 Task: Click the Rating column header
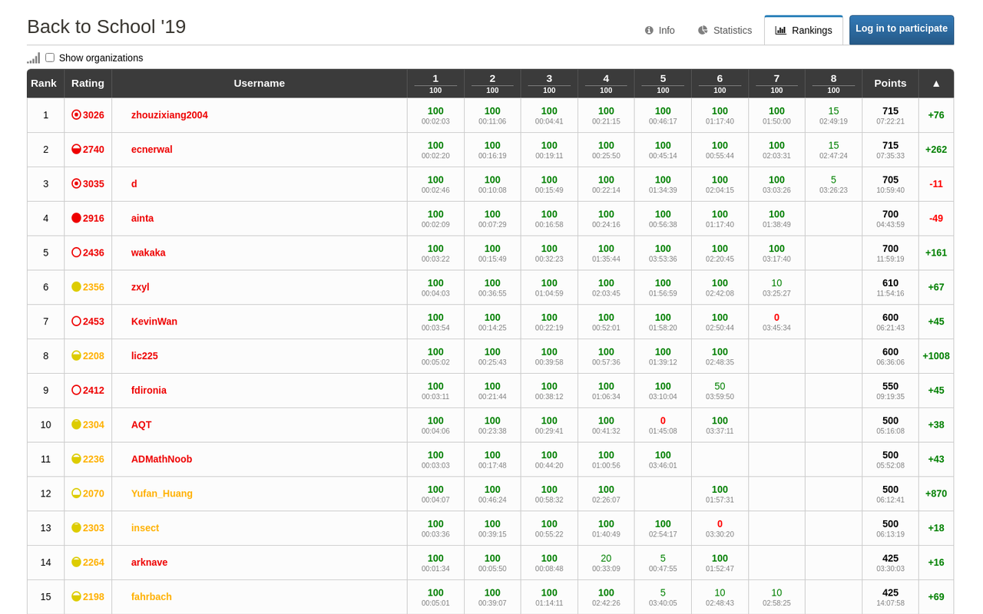pyautogui.click(x=88, y=83)
